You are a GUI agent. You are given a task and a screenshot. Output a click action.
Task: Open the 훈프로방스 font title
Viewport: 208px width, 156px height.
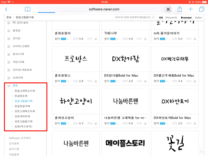pyautogui.click(x=63, y=75)
